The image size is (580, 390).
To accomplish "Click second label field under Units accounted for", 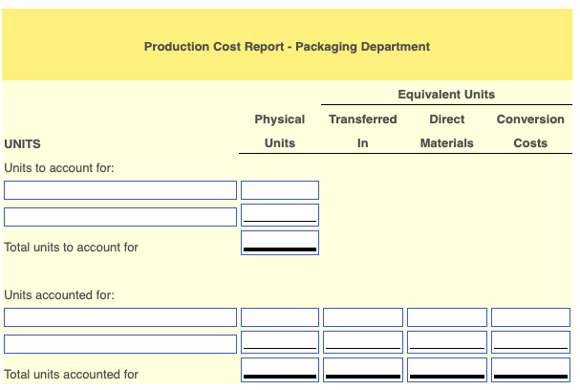I will click(120, 344).
